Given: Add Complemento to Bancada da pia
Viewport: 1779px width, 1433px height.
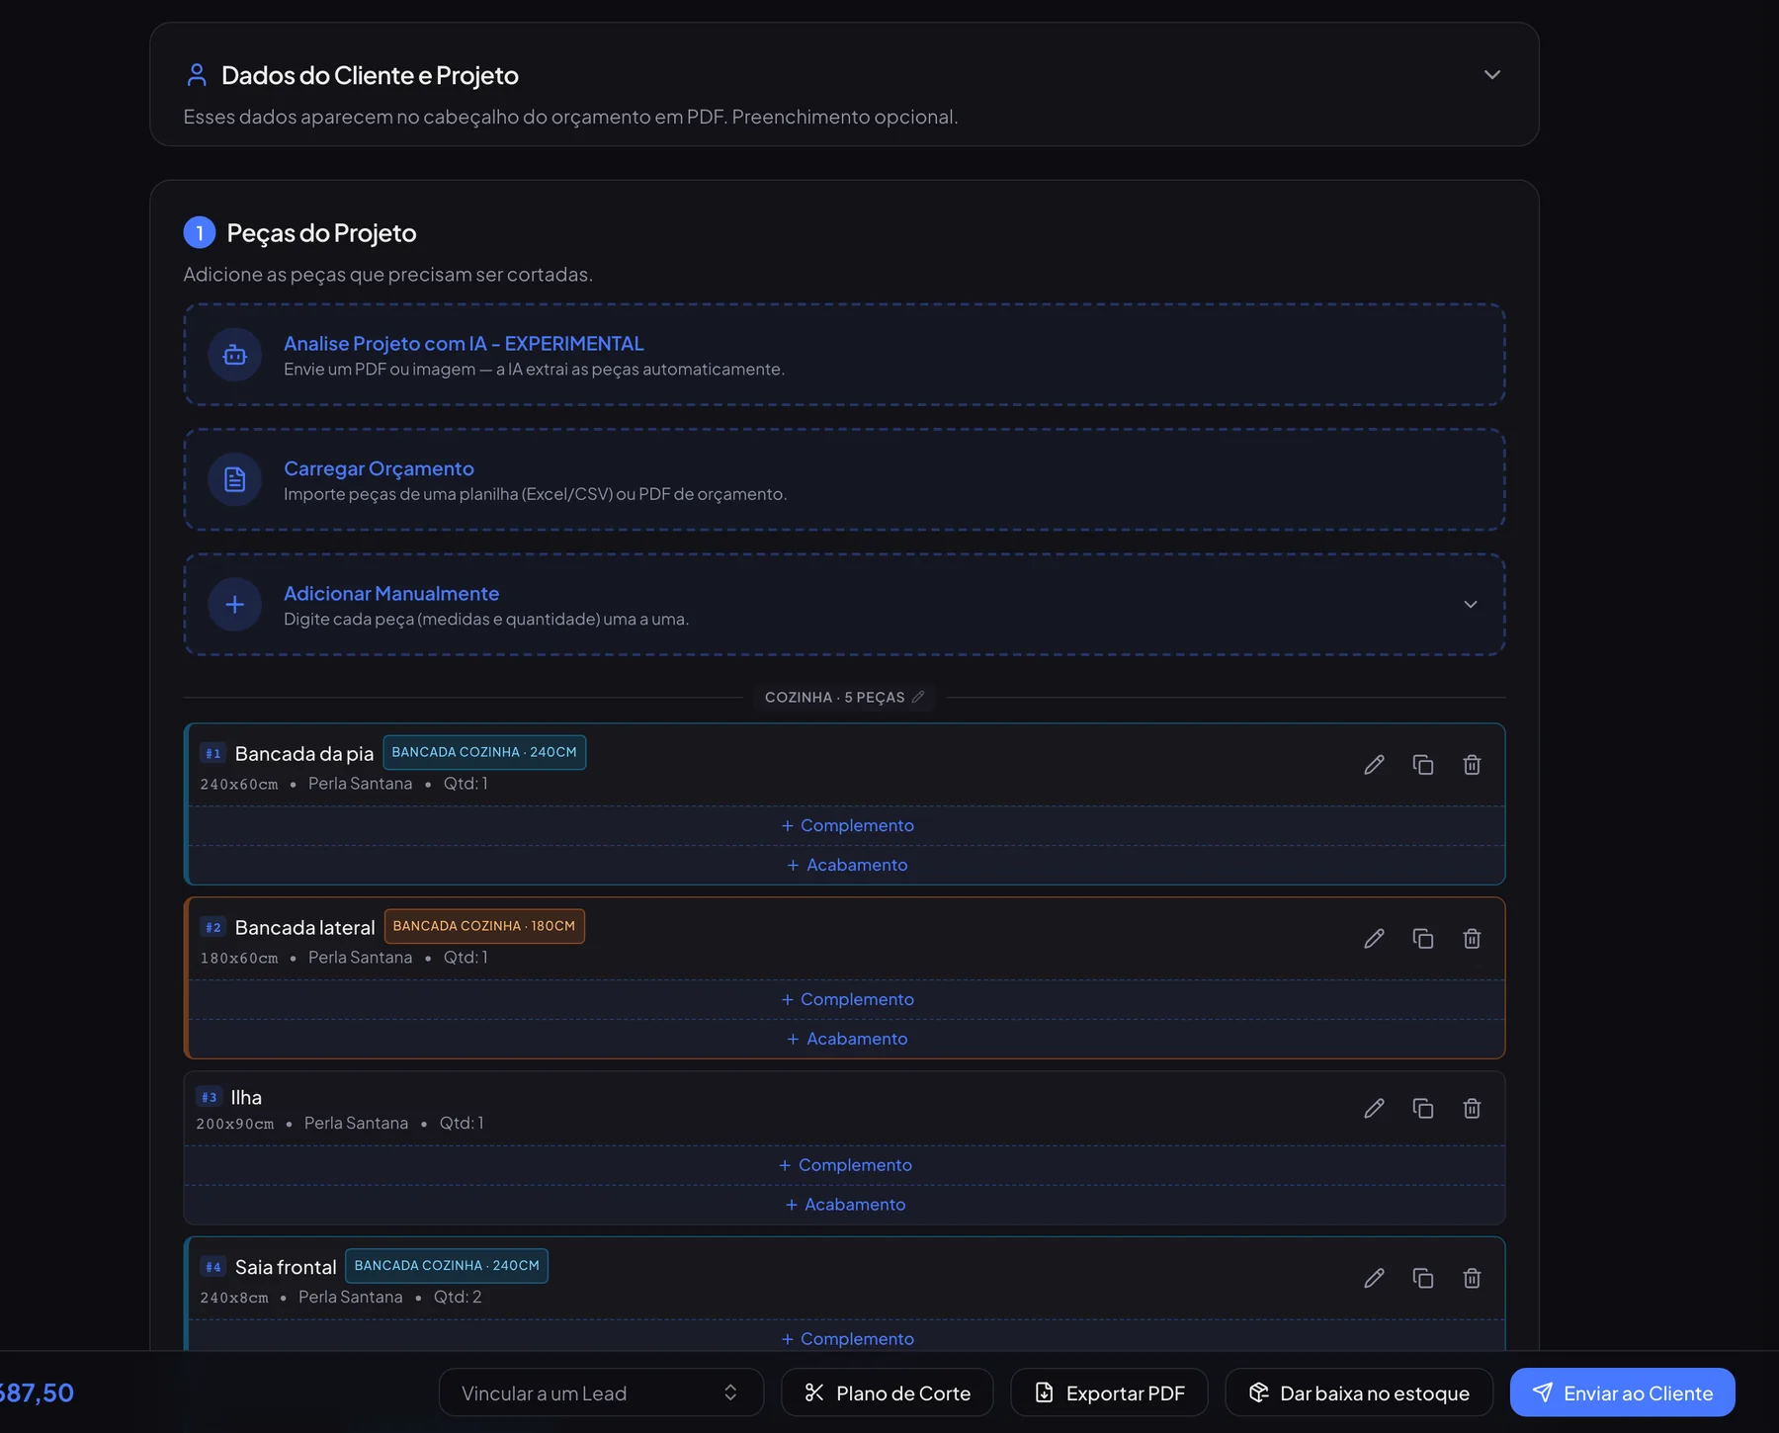Looking at the screenshot, I should 847,825.
